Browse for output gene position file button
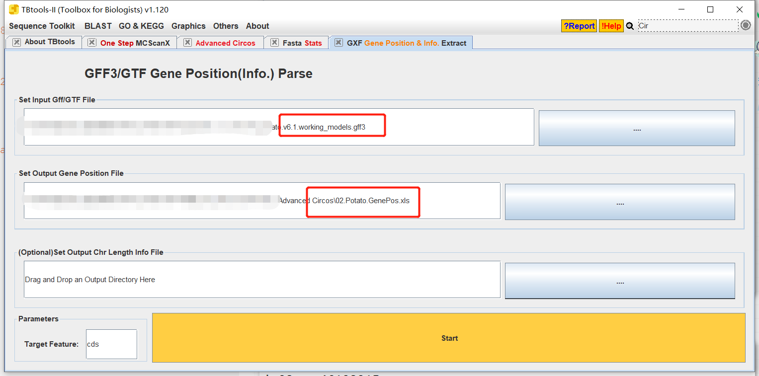This screenshot has height=376, width=759. click(620, 202)
